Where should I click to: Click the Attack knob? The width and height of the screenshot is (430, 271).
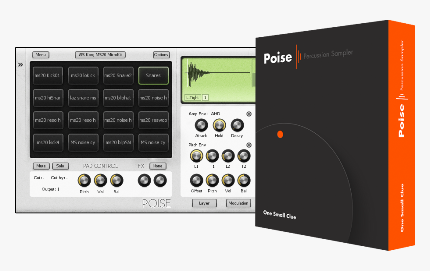201,125
